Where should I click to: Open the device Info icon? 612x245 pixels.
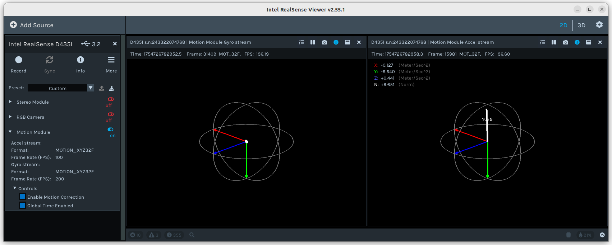click(x=80, y=60)
